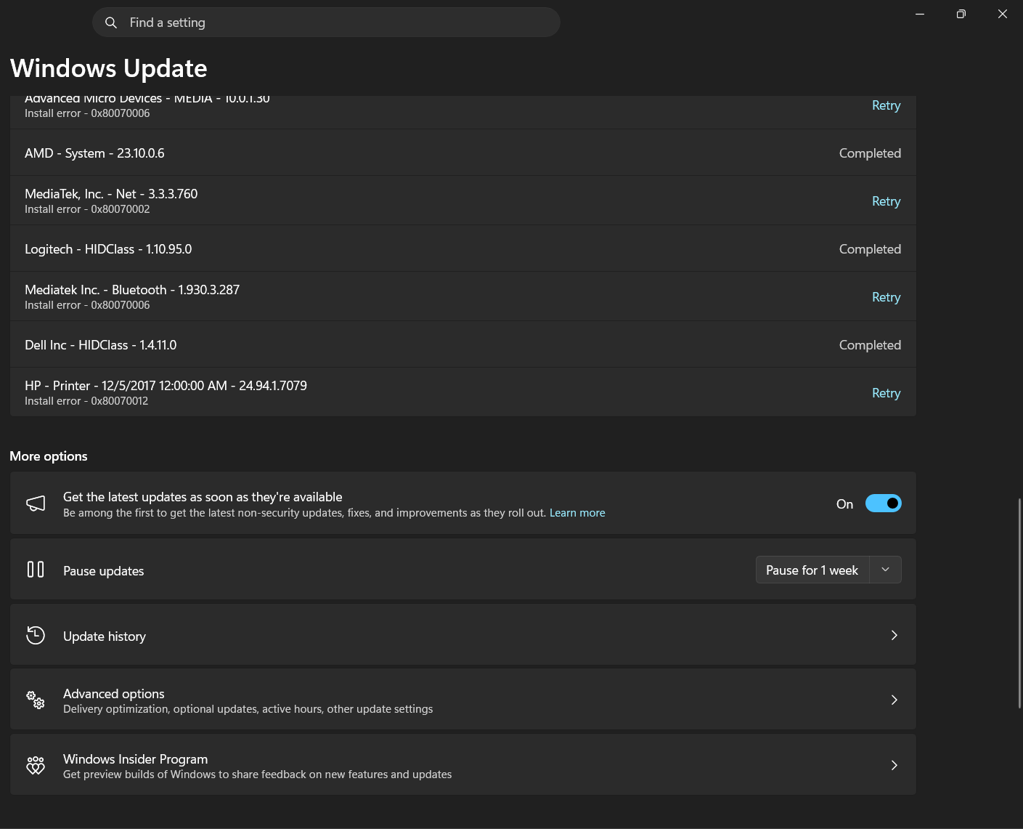Expand the Pause for 1 week dropdown arrow
The width and height of the screenshot is (1023, 829).
[x=886, y=570]
